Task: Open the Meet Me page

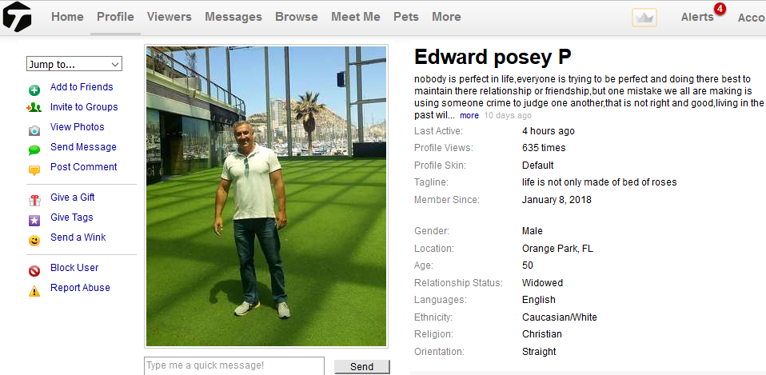Action: (x=356, y=17)
